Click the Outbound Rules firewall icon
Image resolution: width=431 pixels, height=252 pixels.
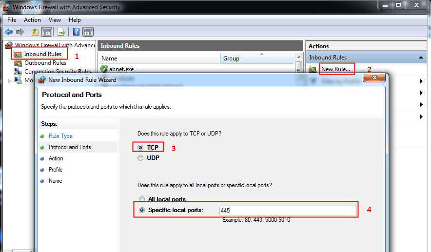(18, 63)
